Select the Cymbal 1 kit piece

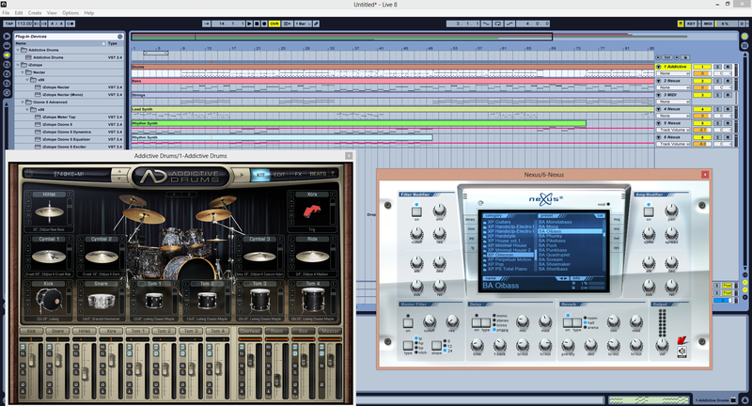(x=49, y=257)
